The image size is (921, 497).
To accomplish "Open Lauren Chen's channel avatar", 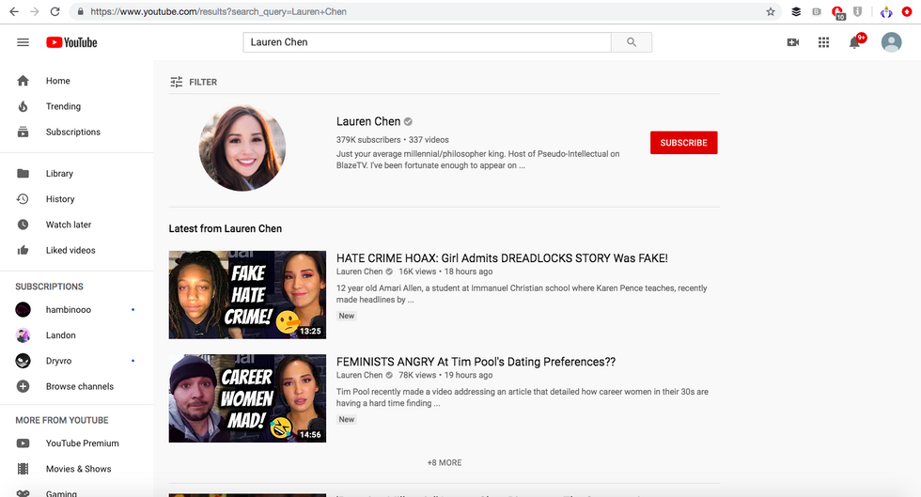I will tap(242, 148).
